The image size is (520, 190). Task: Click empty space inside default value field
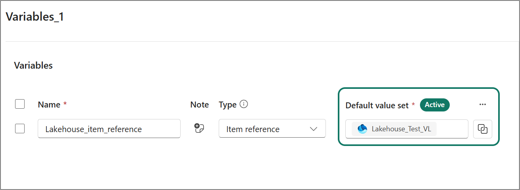coord(452,129)
